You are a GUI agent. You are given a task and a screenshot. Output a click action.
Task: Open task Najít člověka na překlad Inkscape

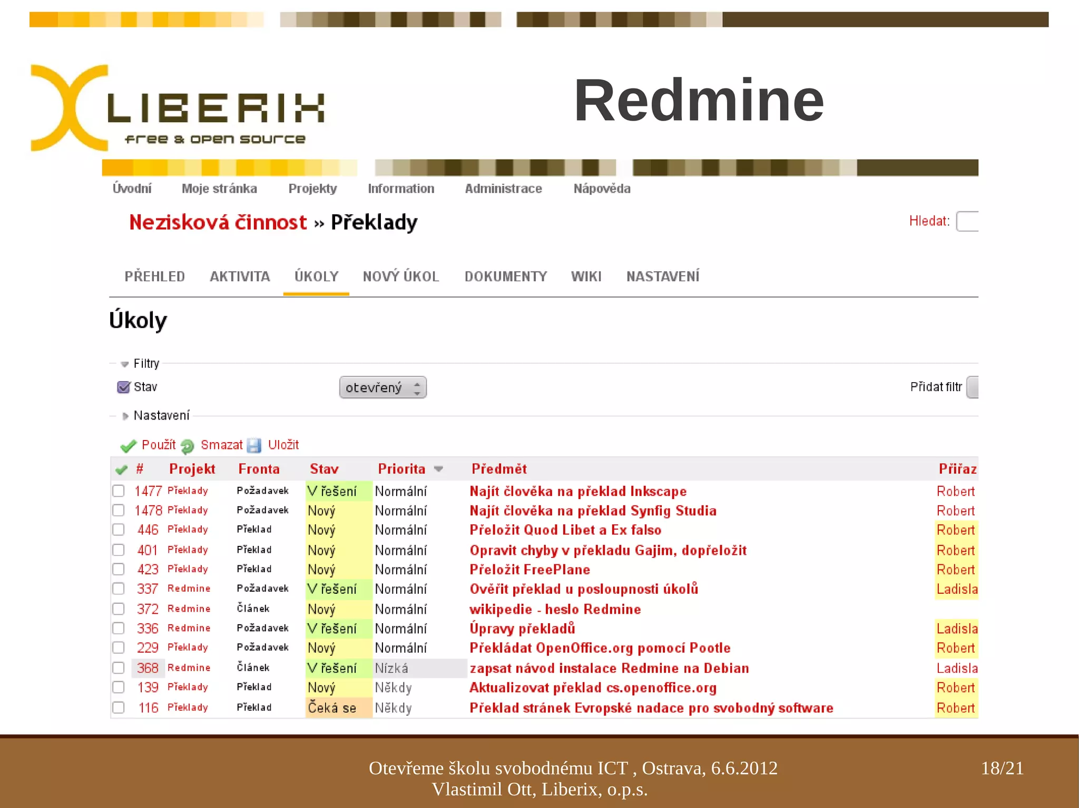[x=578, y=491]
